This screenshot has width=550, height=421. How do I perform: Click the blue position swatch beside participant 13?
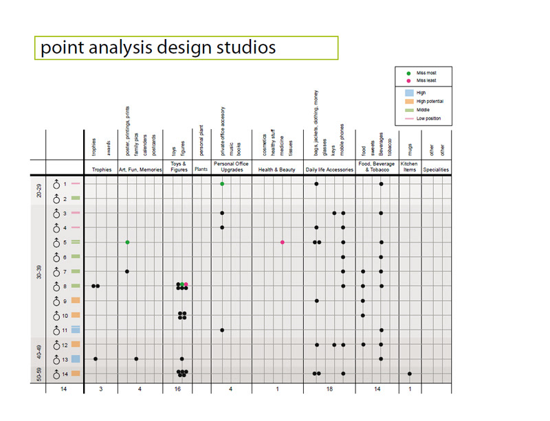(x=76, y=359)
